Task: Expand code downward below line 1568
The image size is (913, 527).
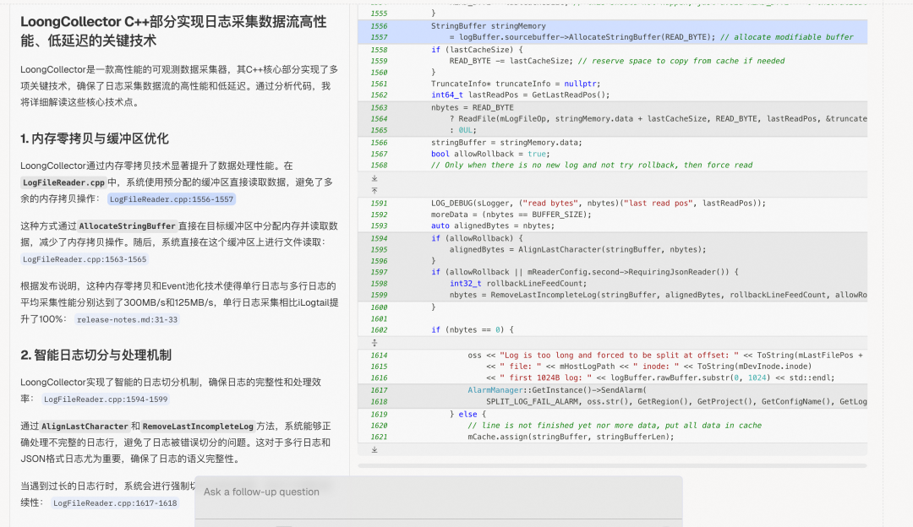Action: [374, 179]
